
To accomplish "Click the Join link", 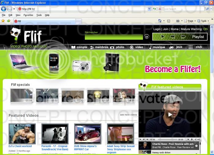I will pyautogui.click(x=166, y=29).
